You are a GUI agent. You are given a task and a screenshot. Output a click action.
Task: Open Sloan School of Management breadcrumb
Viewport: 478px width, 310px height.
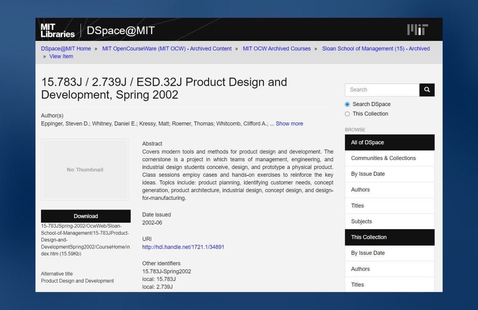point(376,49)
